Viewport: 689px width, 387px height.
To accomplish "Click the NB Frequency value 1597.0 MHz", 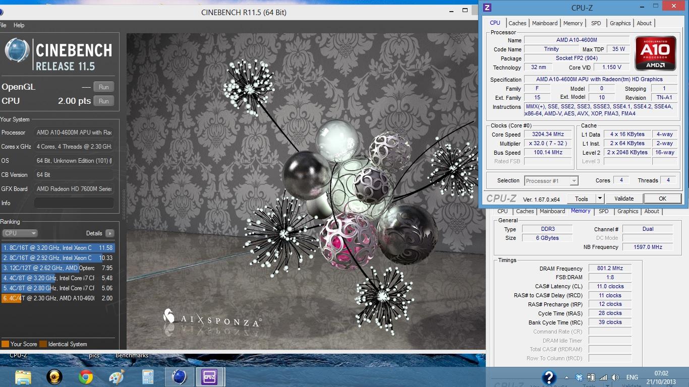I will (x=648, y=247).
